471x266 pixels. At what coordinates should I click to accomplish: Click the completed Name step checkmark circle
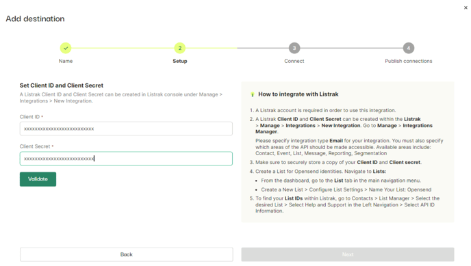tap(66, 48)
